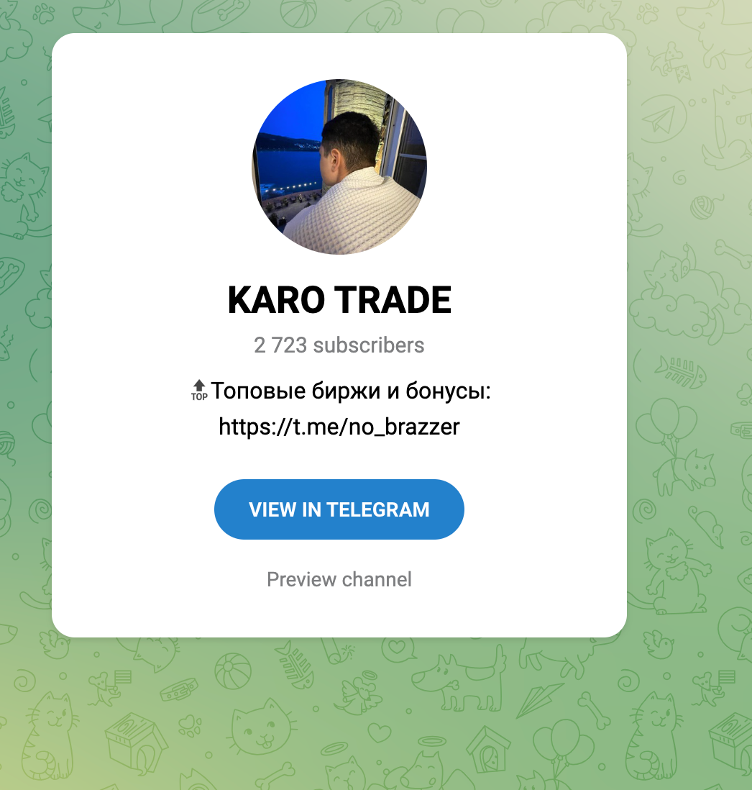Image resolution: width=752 pixels, height=790 pixels.
Task: Click the KARO TRADE channel avatar photo
Action: pyautogui.click(x=339, y=167)
